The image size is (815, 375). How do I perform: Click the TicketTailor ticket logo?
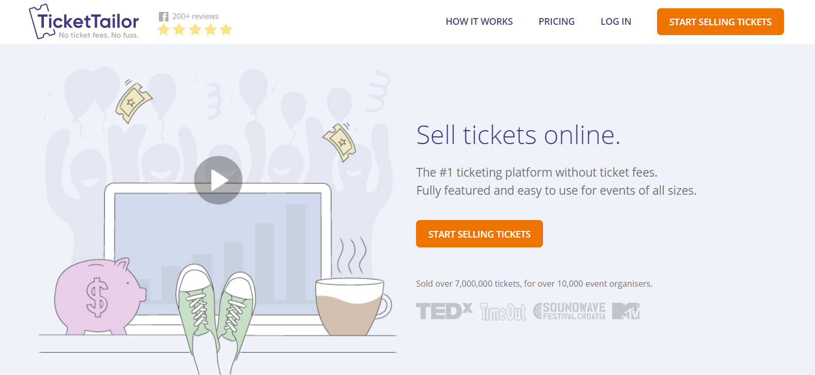(x=41, y=21)
